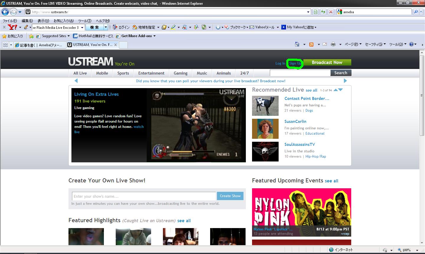Open the ヘルプ(H) menu
425x254 pixels.
coord(103,21)
